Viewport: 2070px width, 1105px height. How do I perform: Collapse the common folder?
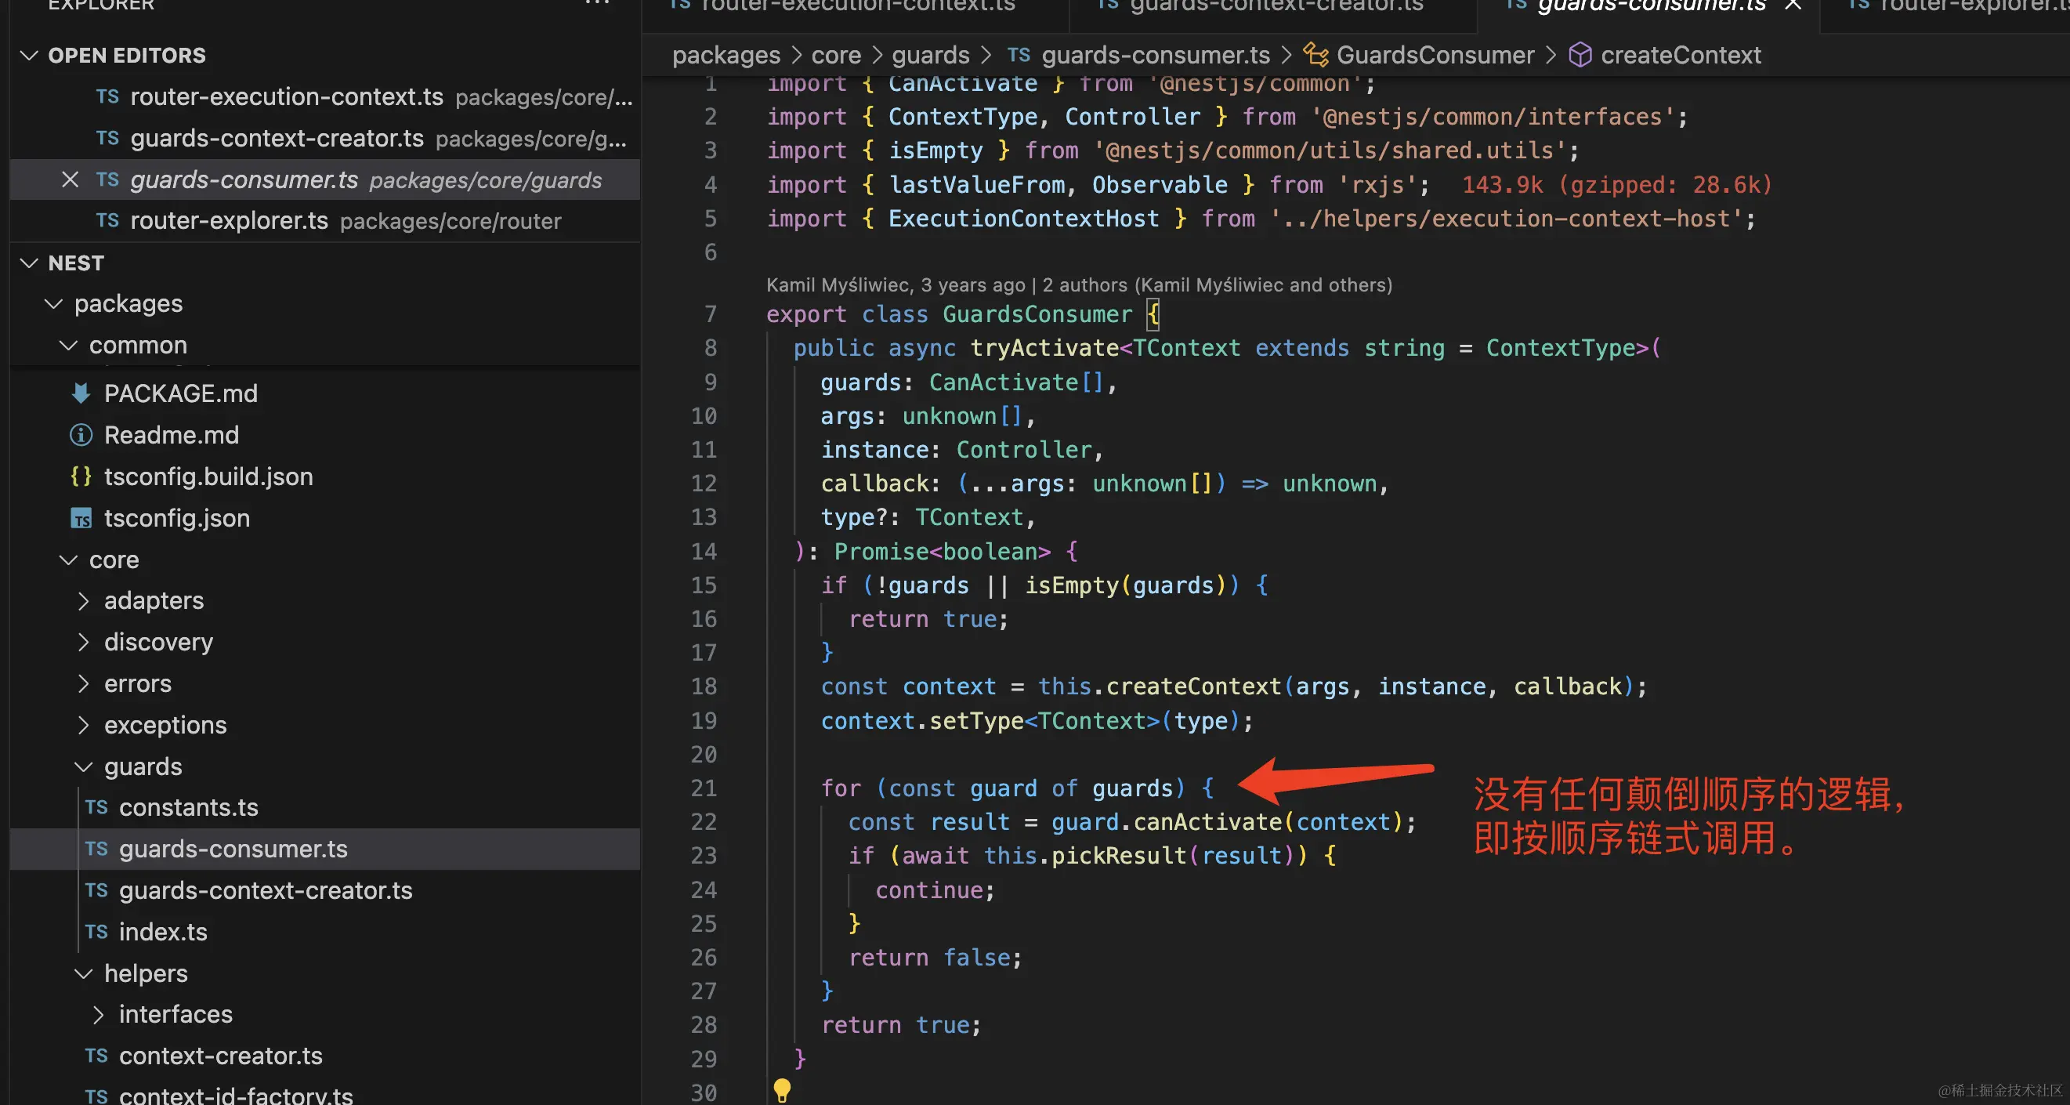click(x=69, y=346)
